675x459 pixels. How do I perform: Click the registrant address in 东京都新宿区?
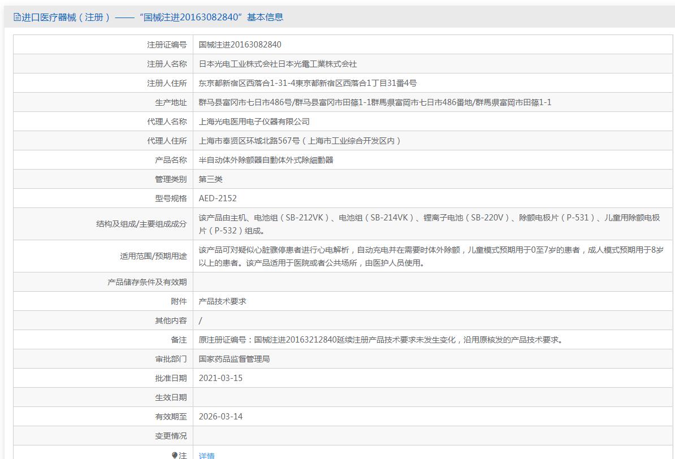pos(308,83)
